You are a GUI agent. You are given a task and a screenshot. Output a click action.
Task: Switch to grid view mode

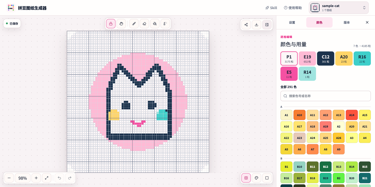(x=246, y=178)
